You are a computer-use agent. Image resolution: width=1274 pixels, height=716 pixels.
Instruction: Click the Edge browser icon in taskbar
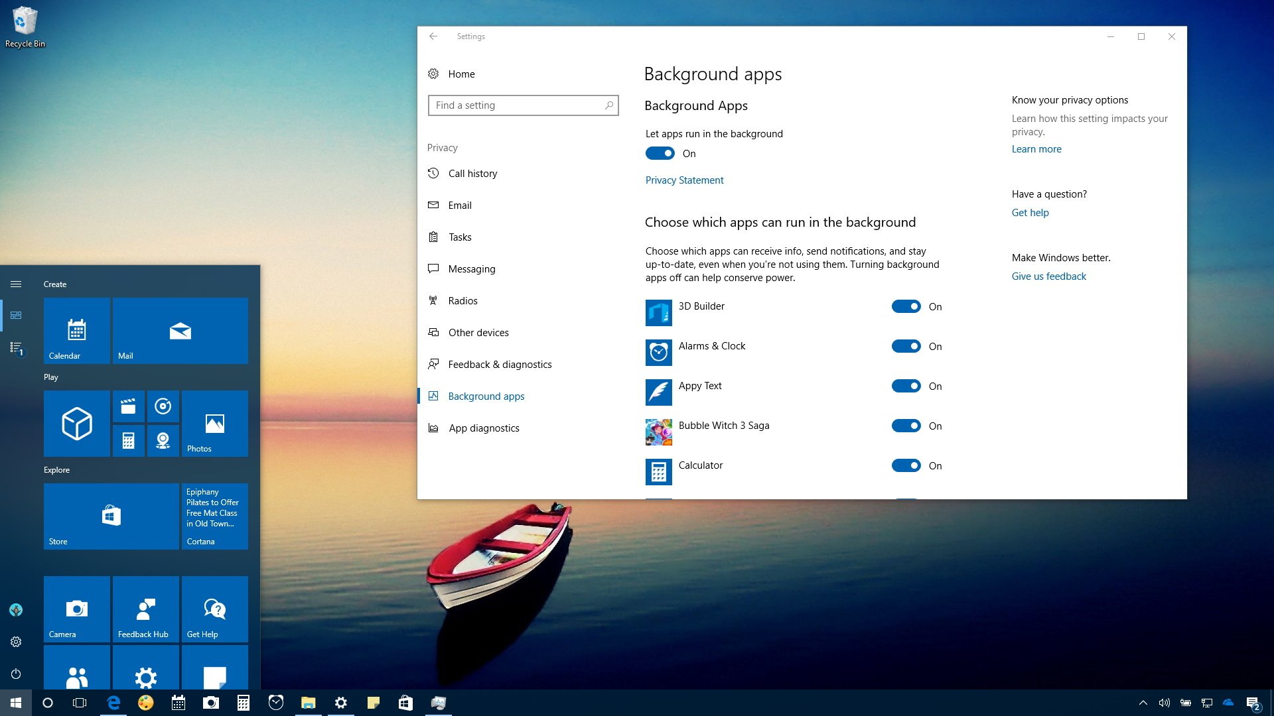click(112, 703)
